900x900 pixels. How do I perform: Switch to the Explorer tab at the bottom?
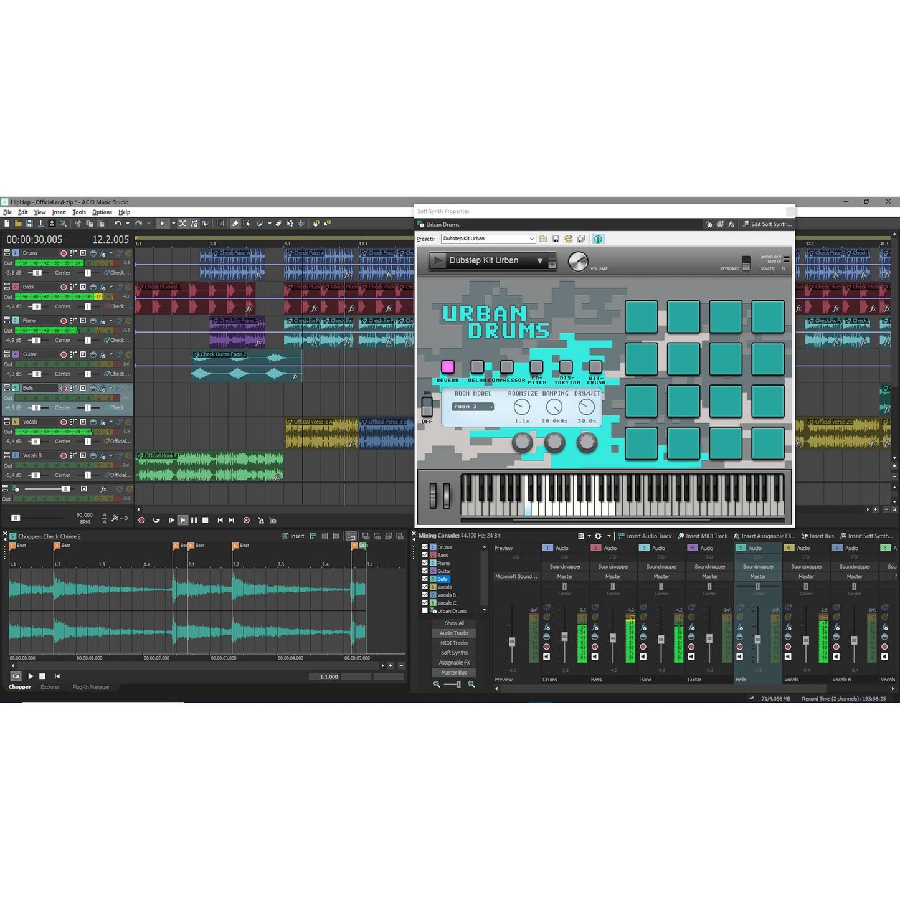tap(50, 687)
